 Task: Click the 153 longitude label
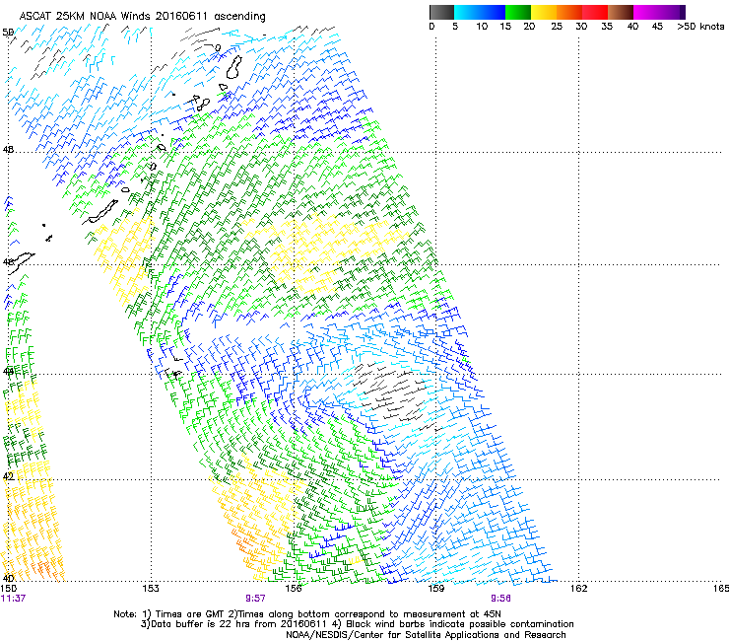click(x=151, y=589)
